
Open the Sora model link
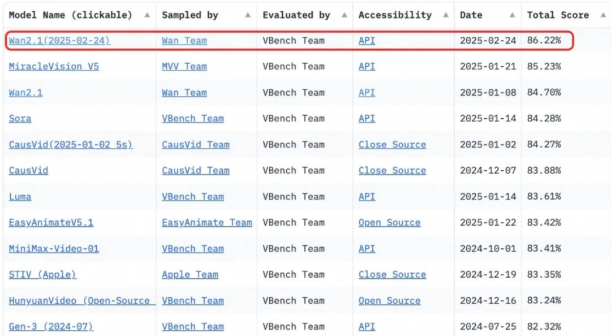click(x=20, y=118)
